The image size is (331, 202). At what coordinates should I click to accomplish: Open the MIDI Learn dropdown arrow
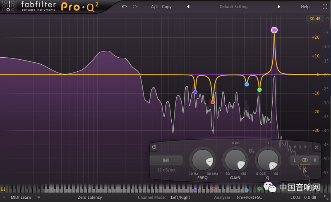click(x=38, y=197)
